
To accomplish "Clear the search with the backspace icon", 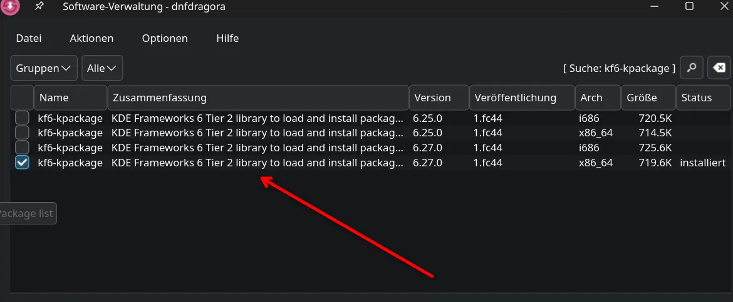I will (719, 68).
